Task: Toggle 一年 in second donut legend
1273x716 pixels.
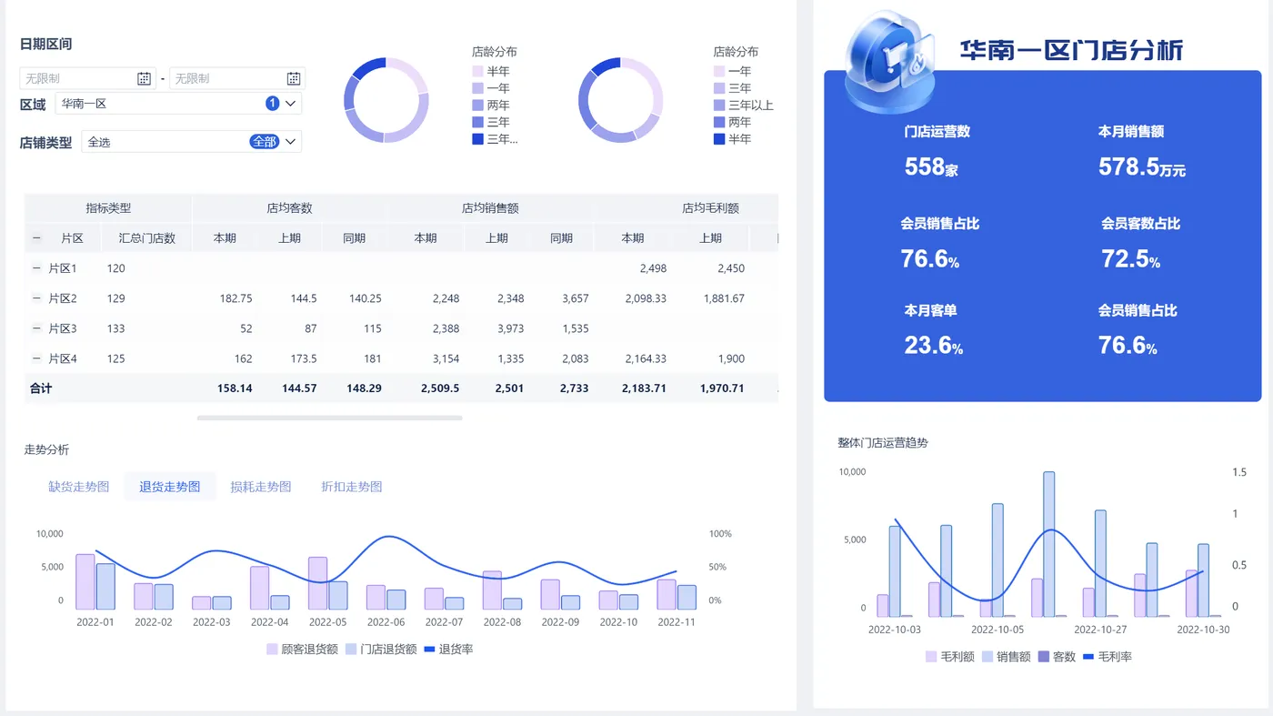Action: coord(733,71)
